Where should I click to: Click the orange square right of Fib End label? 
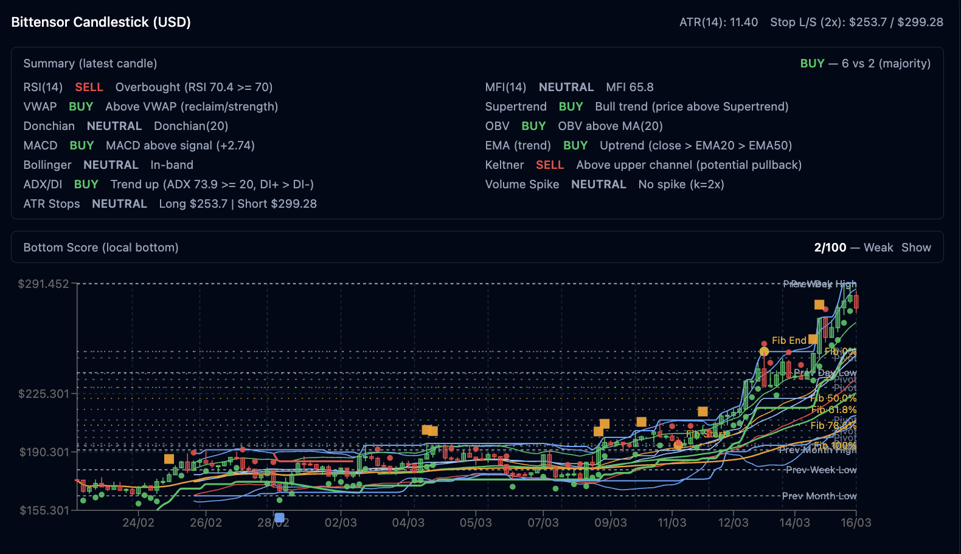(x=813, y=339)
